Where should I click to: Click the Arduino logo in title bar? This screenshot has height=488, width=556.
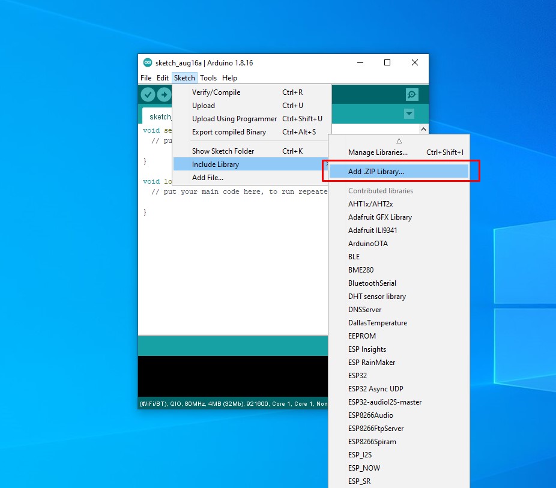(x=148, y=62)
